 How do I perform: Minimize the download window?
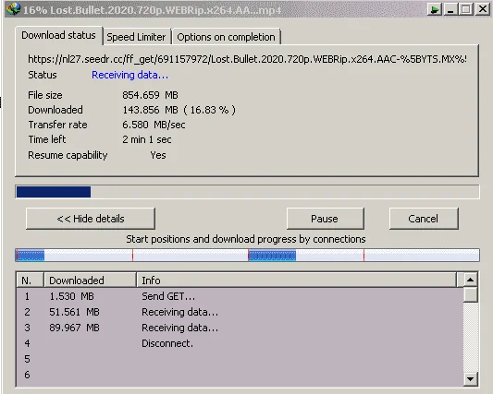point(450,9)
